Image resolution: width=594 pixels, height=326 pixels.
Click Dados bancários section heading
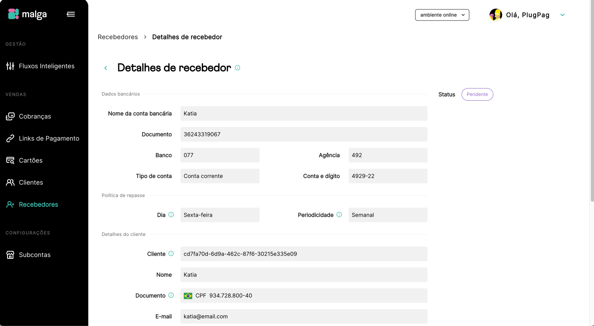tap(121, 94)
